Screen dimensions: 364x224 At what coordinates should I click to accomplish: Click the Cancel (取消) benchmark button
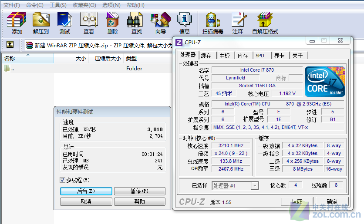86,201
